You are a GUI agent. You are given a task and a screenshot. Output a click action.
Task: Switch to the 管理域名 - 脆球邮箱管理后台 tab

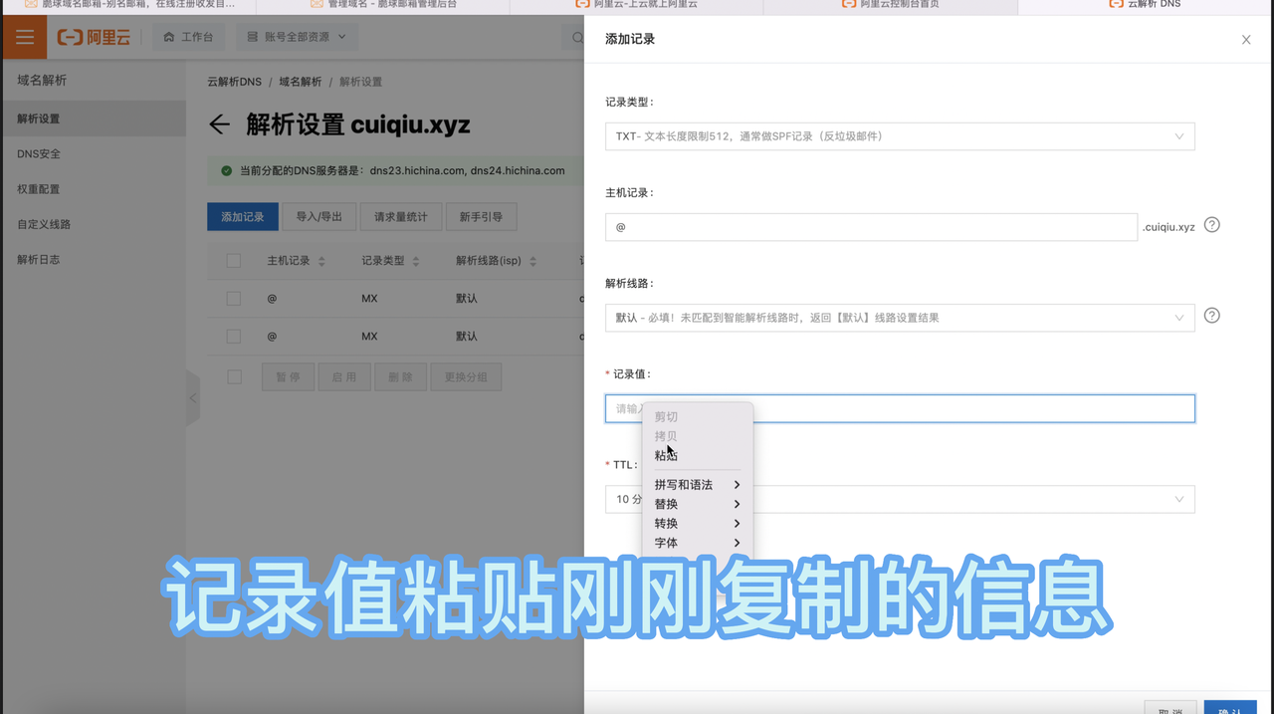point(383,5)
